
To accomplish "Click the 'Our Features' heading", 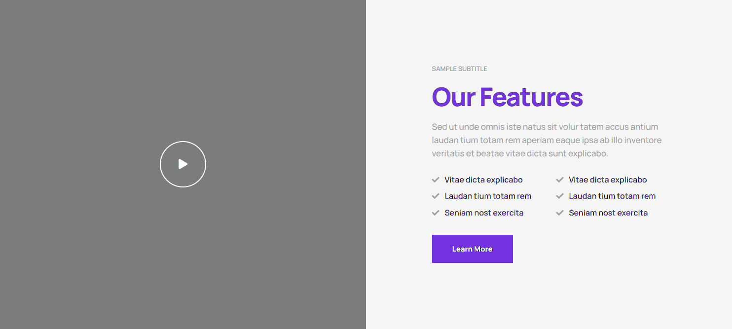I will (507, 97).
